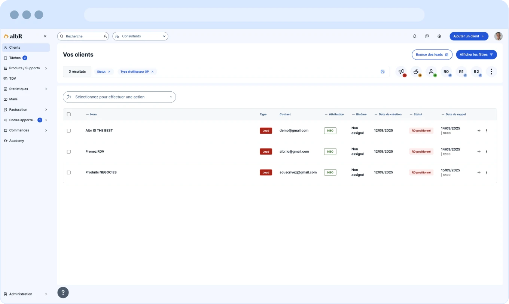
Task: Toggle the select-all header checkbox
Action: 68,115
